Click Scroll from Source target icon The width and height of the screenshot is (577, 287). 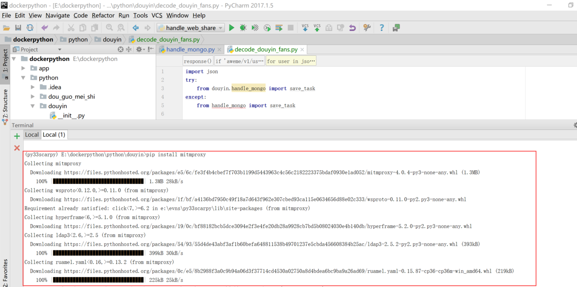(121, 49)
